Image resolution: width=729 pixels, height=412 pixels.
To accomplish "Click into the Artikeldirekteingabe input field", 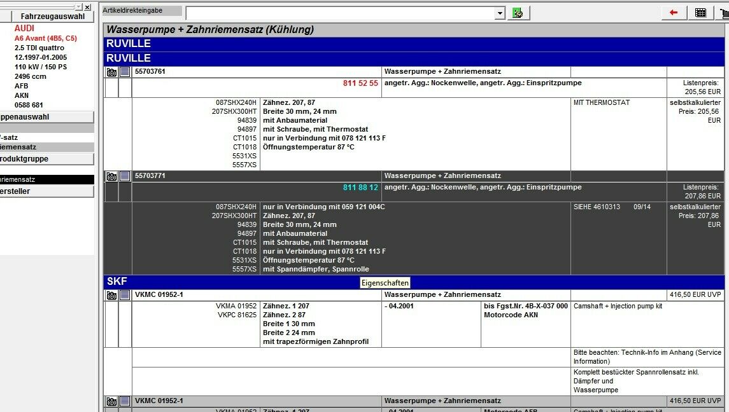I will [x=339, y=13].
